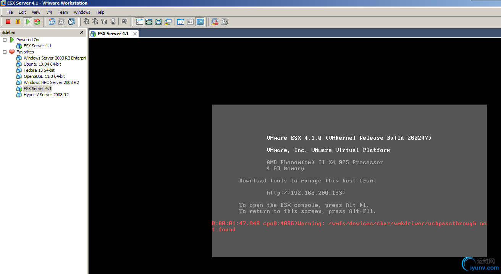Switch to Appliance view toolbar icon
Image resolution: width=501 pixels, height=274 pixels.
point(190,22)
